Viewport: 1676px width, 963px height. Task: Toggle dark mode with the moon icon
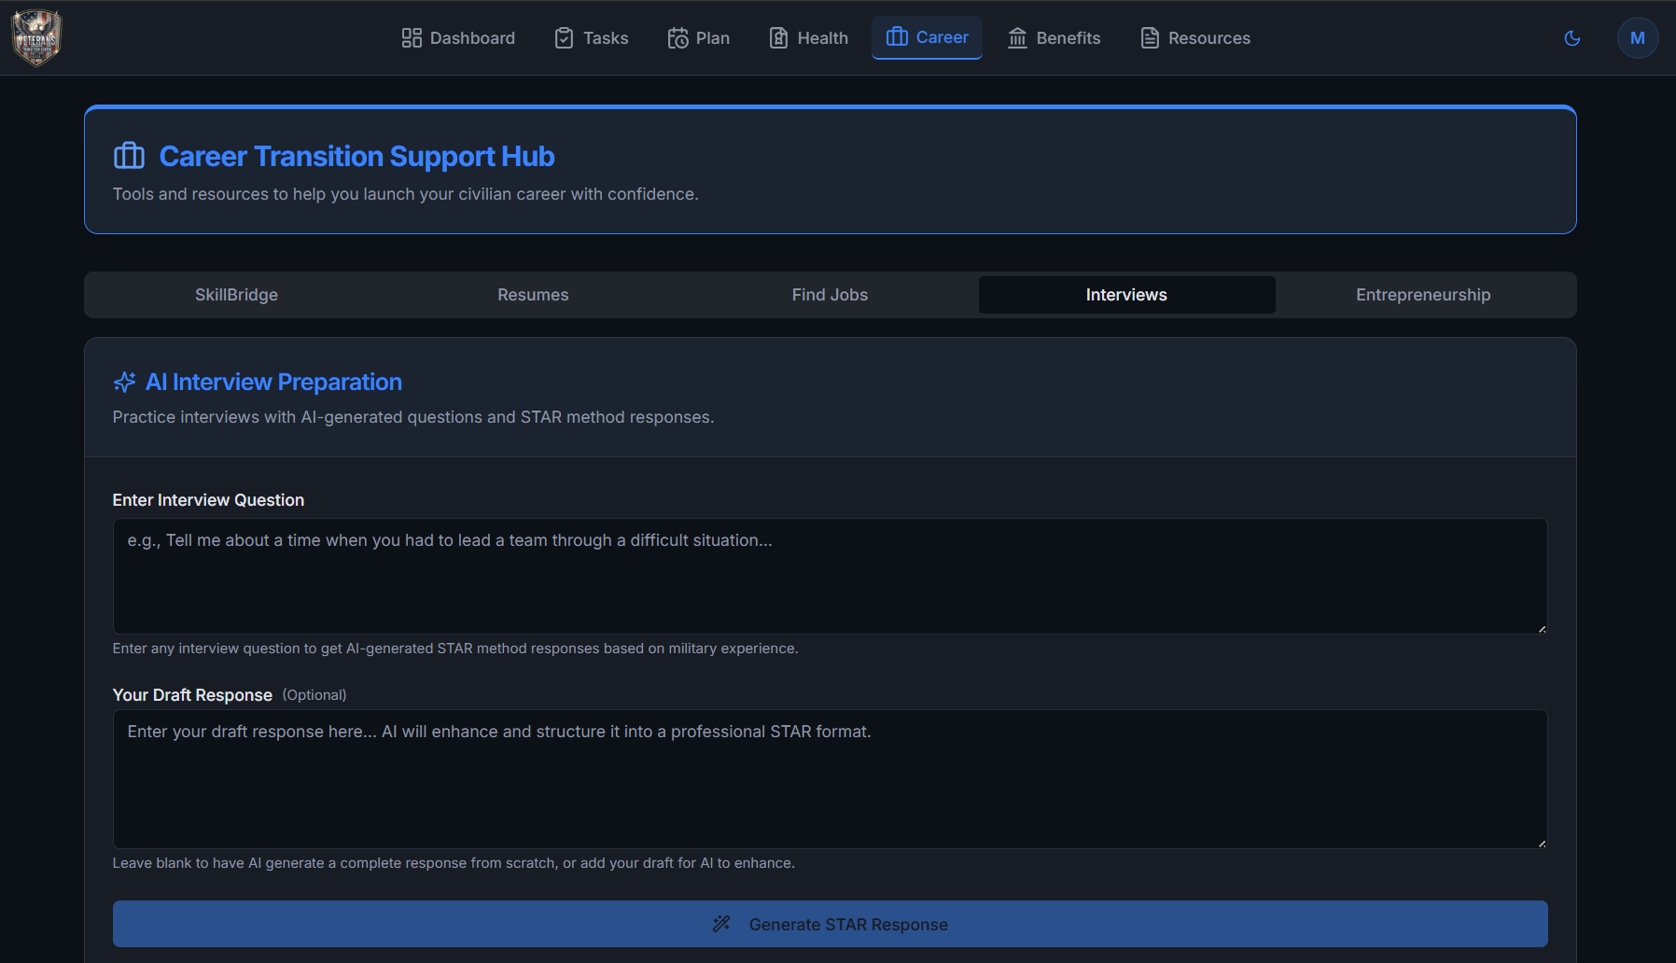(1571, 37)
